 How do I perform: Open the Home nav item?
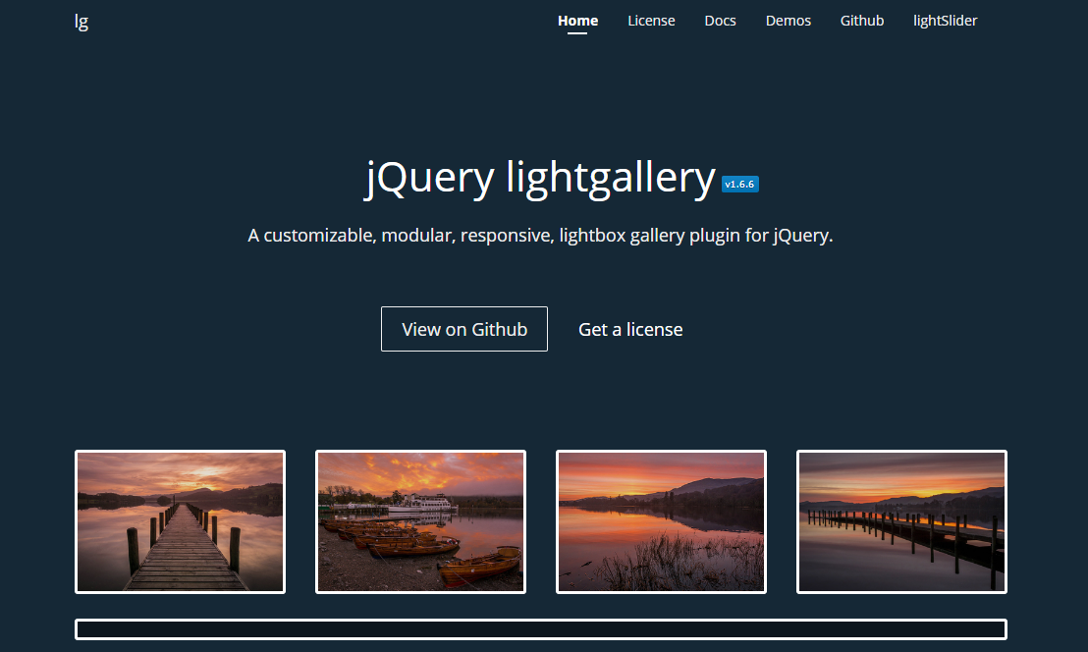577,21
